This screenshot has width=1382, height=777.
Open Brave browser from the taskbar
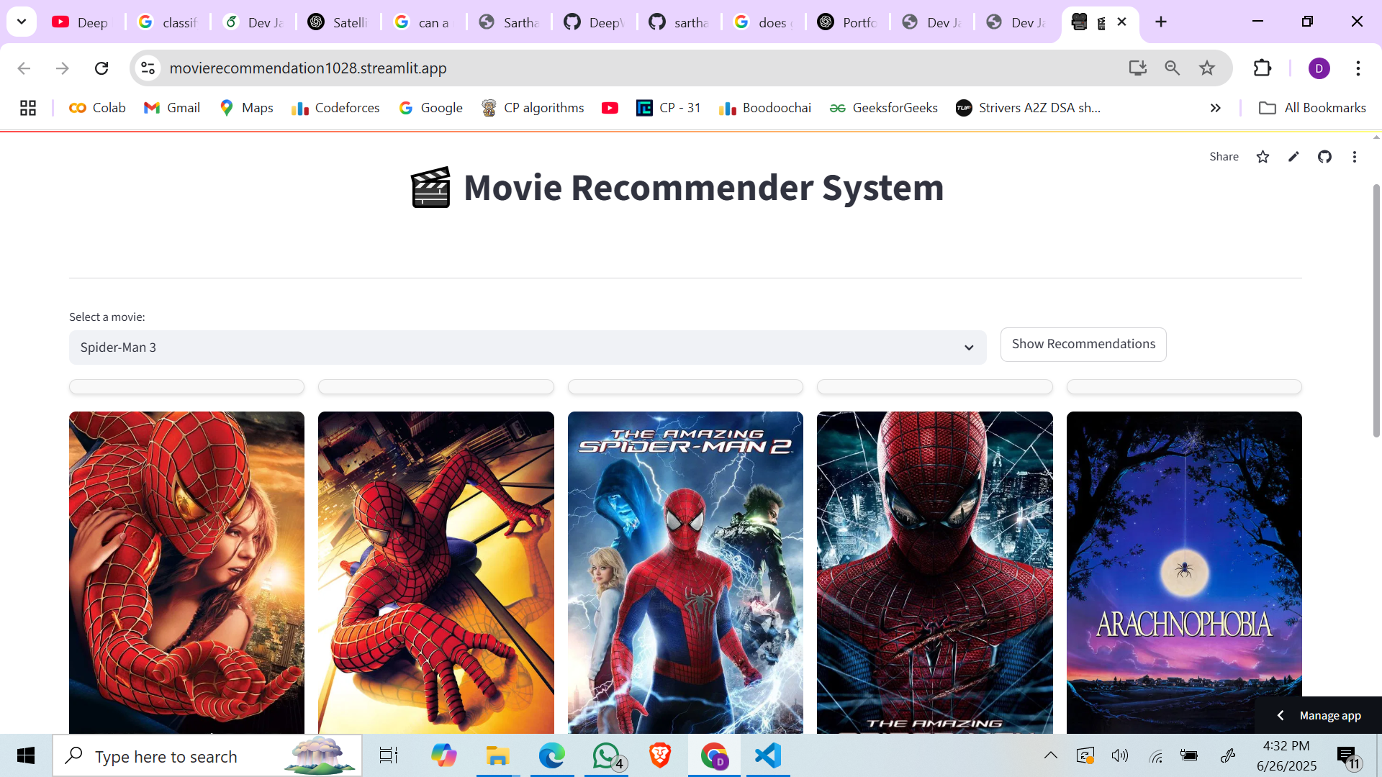[660, 755]
